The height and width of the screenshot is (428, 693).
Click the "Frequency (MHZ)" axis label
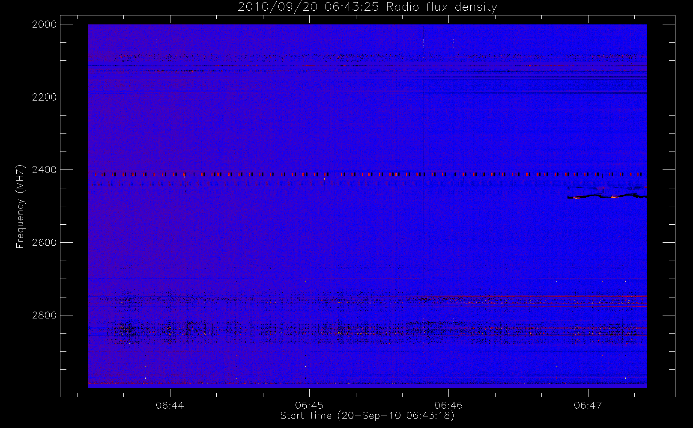[x=20, y=206]
